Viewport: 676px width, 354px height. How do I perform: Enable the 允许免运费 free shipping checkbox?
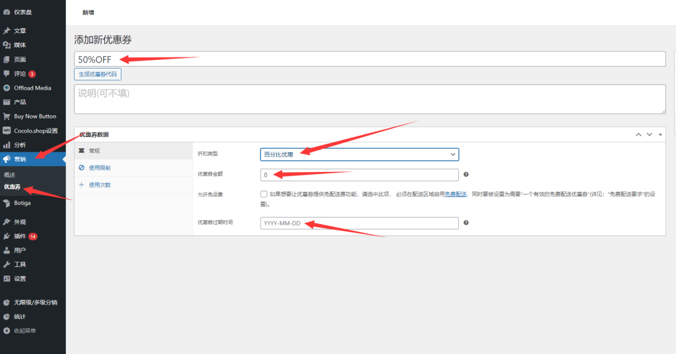(x=264, y=194)
